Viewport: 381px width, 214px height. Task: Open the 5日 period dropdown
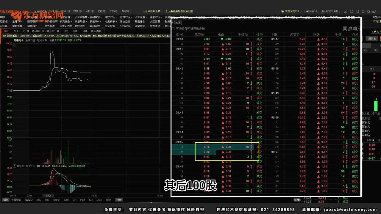click(x=17, y=31)
